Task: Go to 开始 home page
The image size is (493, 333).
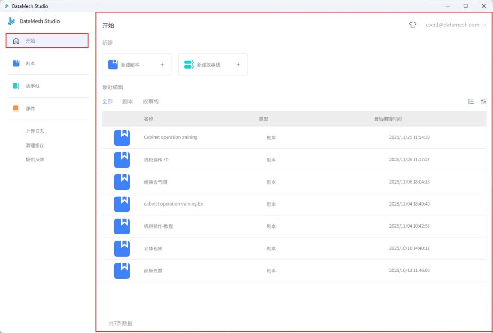Action: (x=47, y=41)
